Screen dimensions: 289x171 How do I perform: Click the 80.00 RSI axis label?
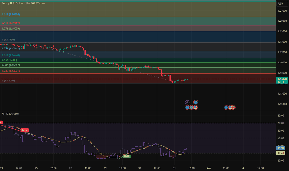tap(281, 116)
